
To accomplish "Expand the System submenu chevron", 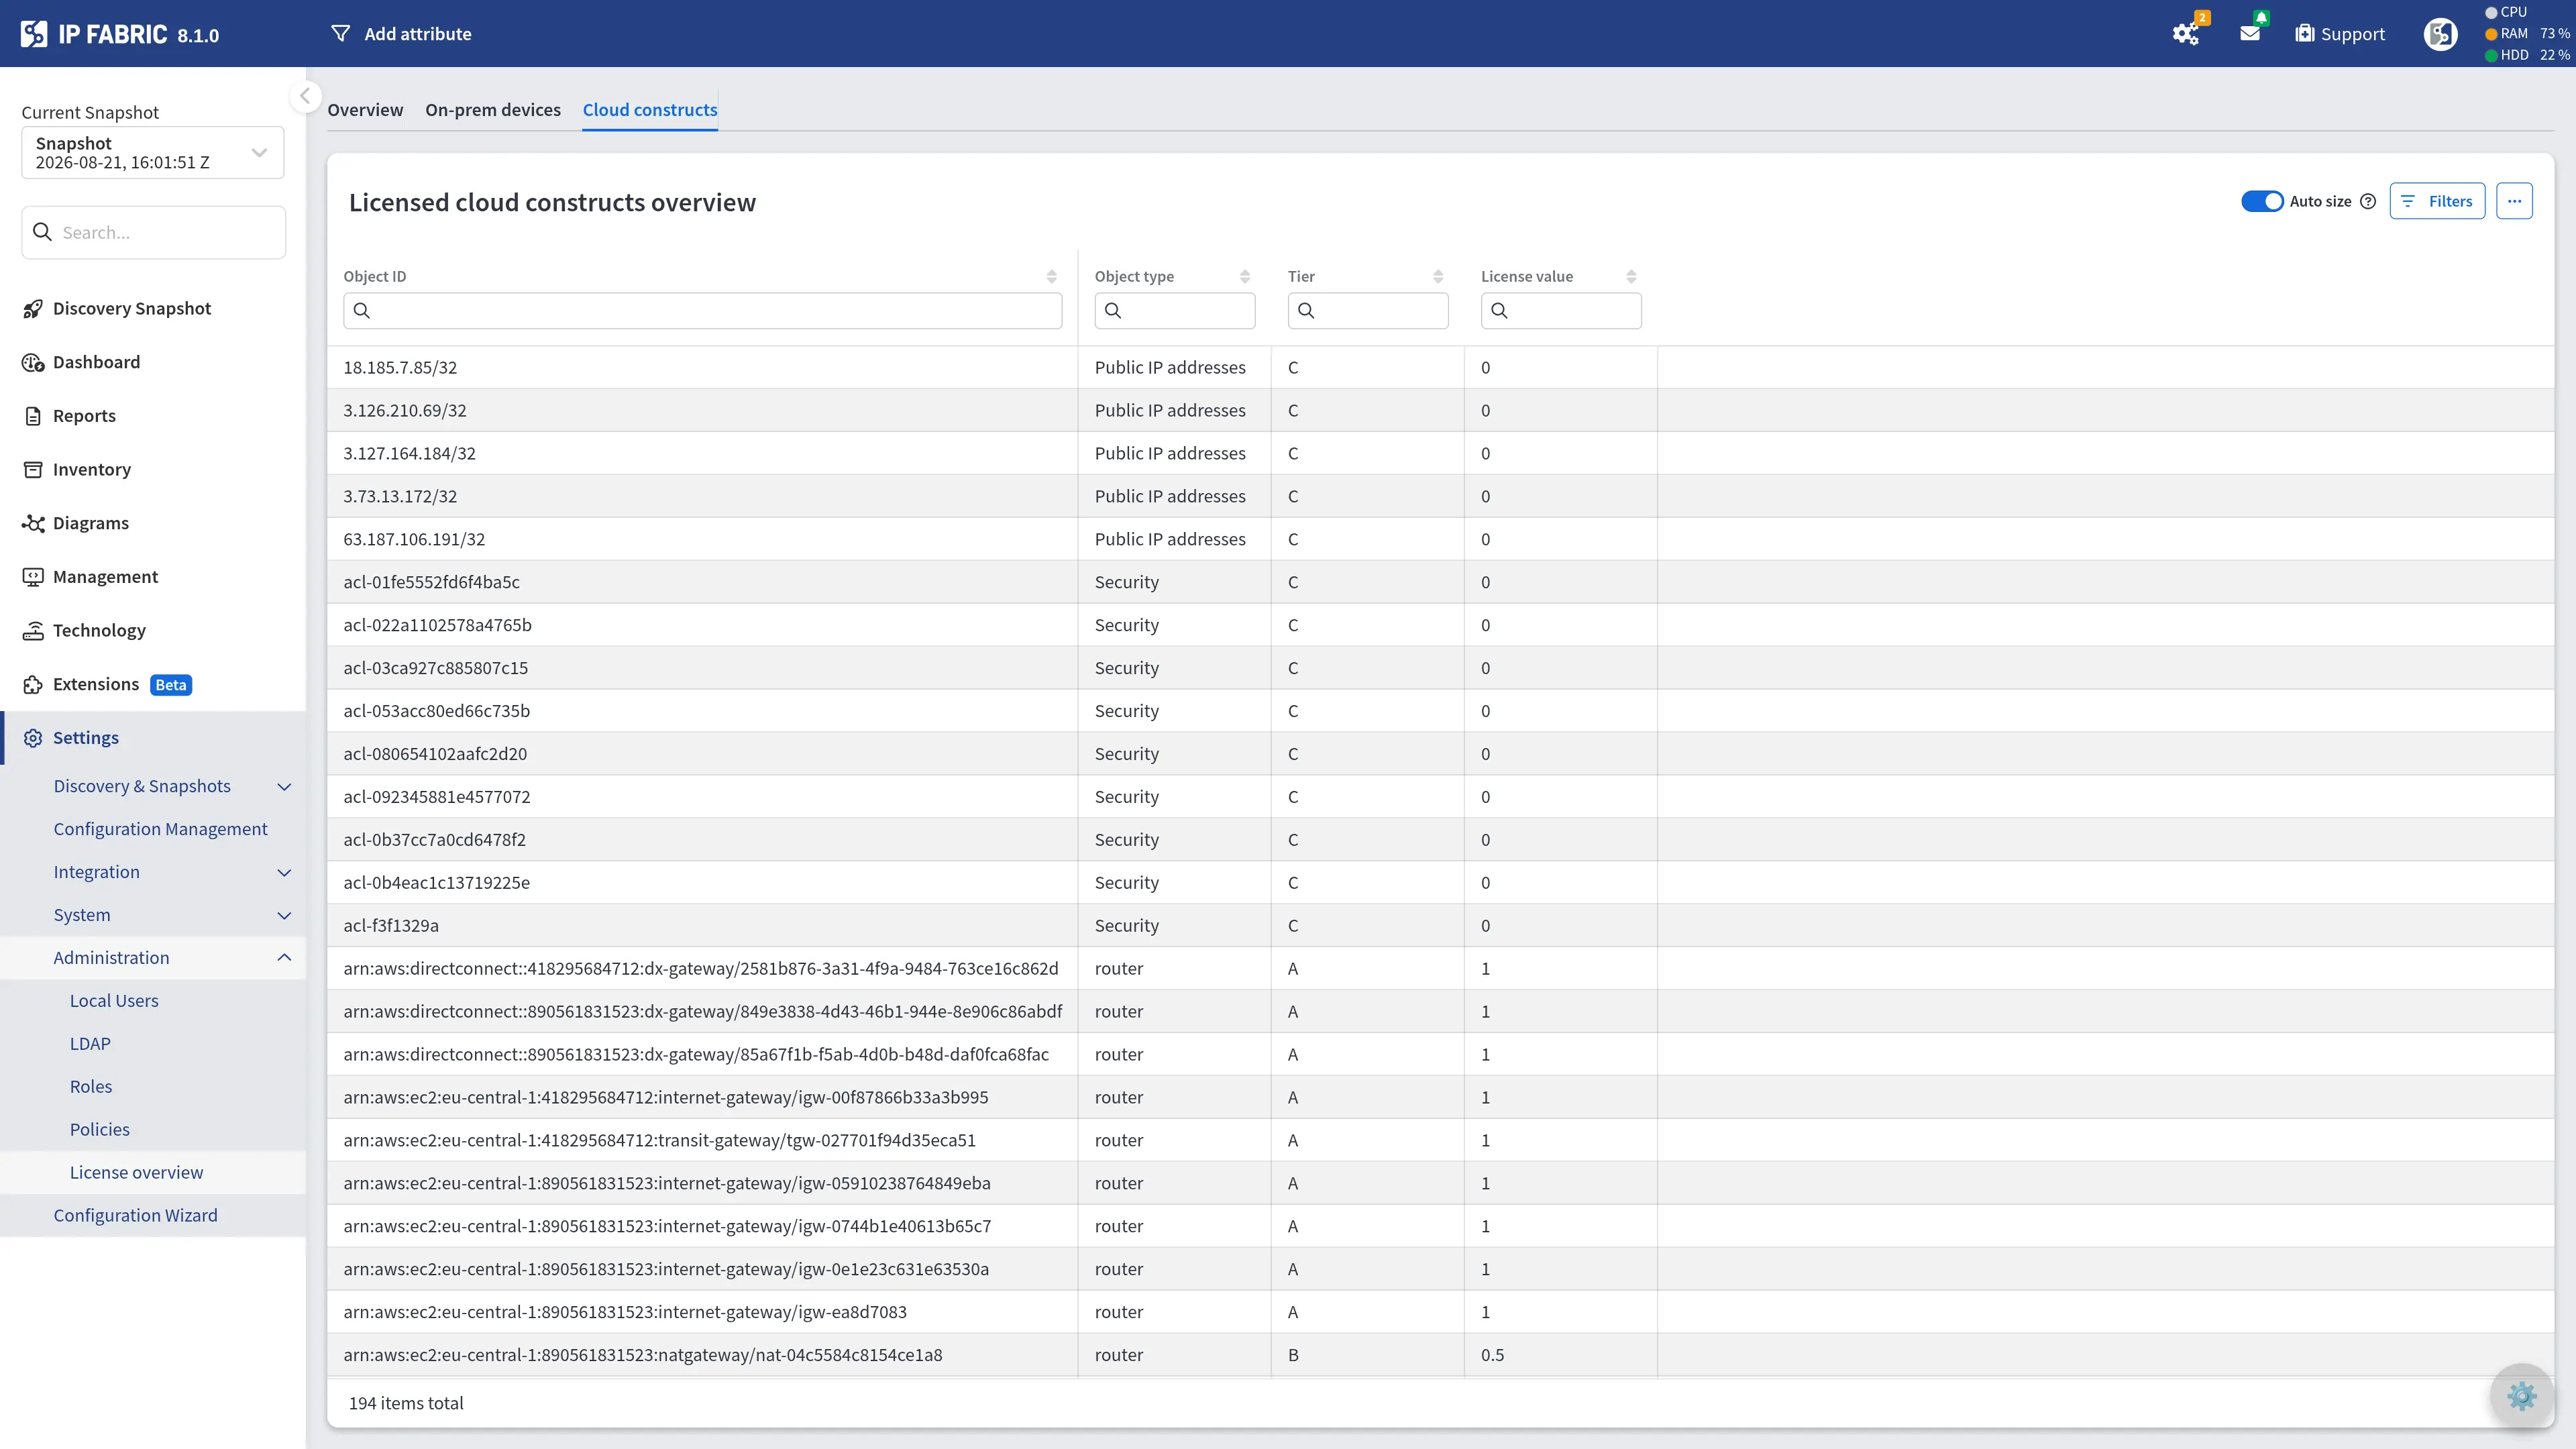I will click(x=284, y=916).
